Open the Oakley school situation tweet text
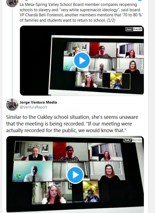This screenshot has height=213, width=155. pyautogui.click(x=72, y=124)
